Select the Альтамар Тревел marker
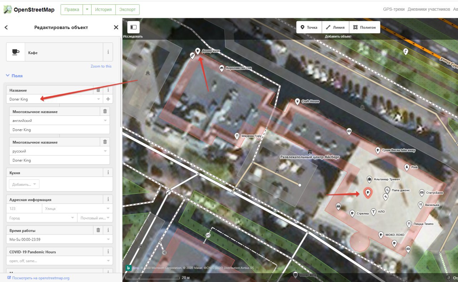 tap(369, 179)
